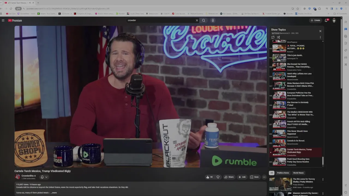This screenshot has width=349, height=196.
Task: Share the video
Action: (229, 177)
